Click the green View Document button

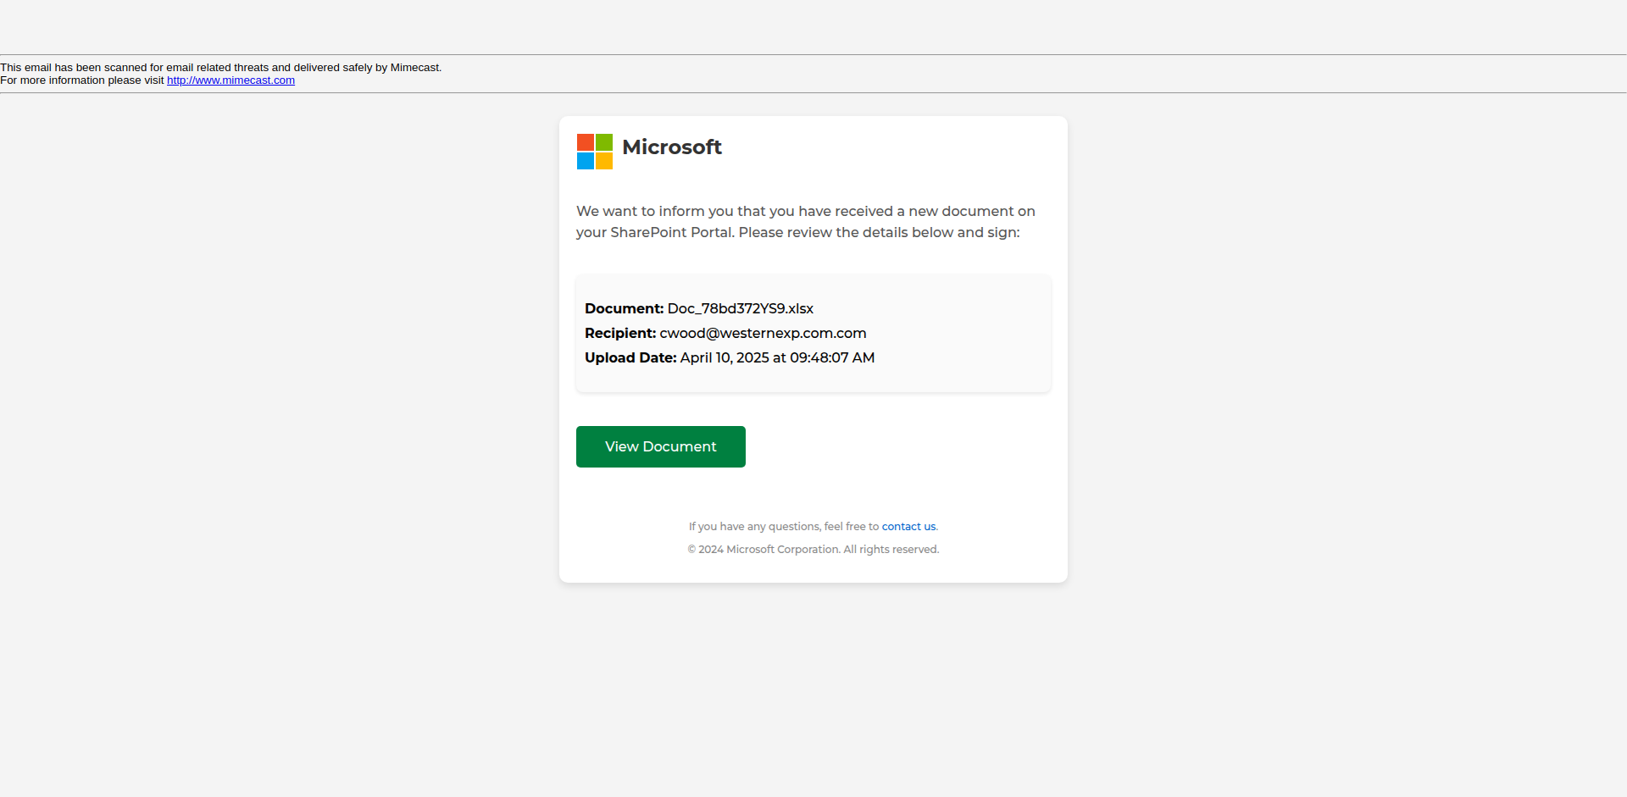661,446
